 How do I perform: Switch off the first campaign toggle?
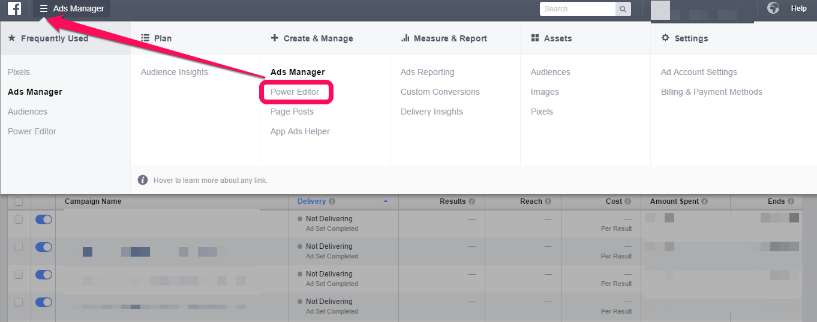click(x=44, y=219)
